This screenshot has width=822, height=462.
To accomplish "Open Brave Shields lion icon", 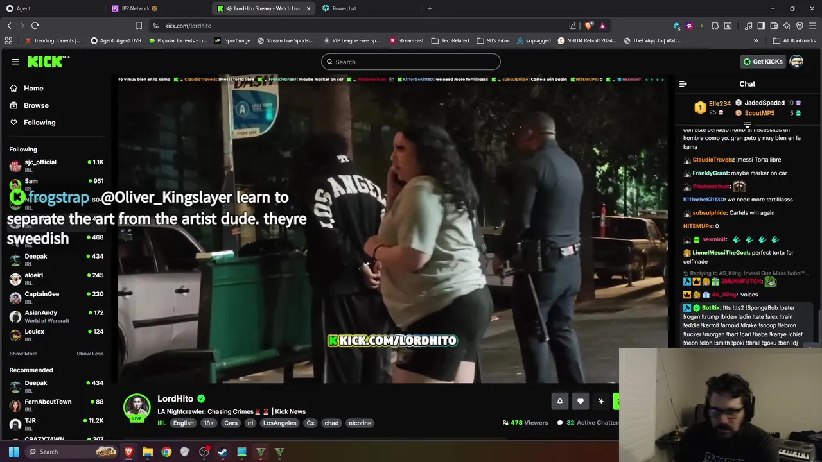I will pyautogui.click(x=588, y=26).
